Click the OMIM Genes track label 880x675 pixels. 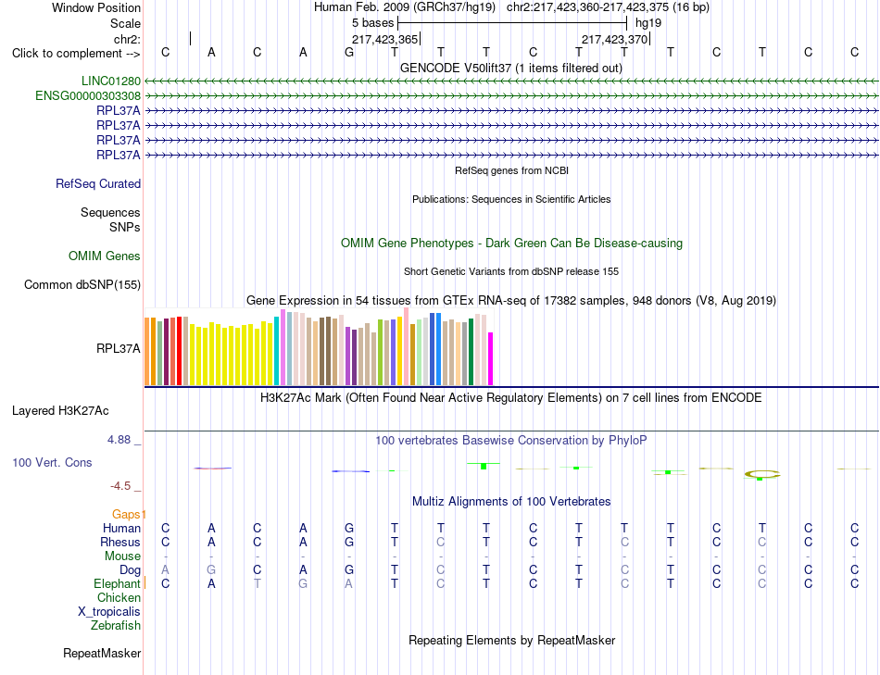click(x=105, y=256)
